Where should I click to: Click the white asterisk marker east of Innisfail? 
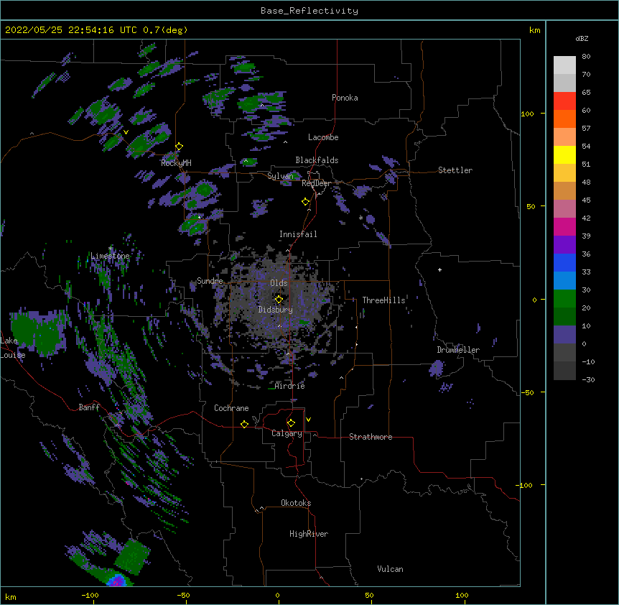coord(360,218)
